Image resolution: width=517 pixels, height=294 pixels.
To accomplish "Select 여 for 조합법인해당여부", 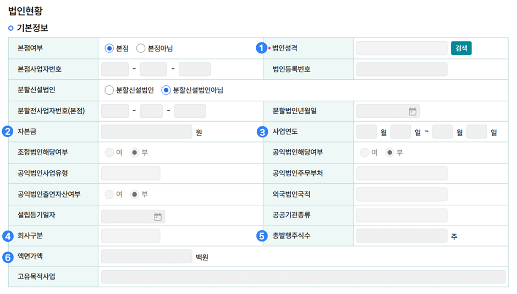I will coord(109,153).
